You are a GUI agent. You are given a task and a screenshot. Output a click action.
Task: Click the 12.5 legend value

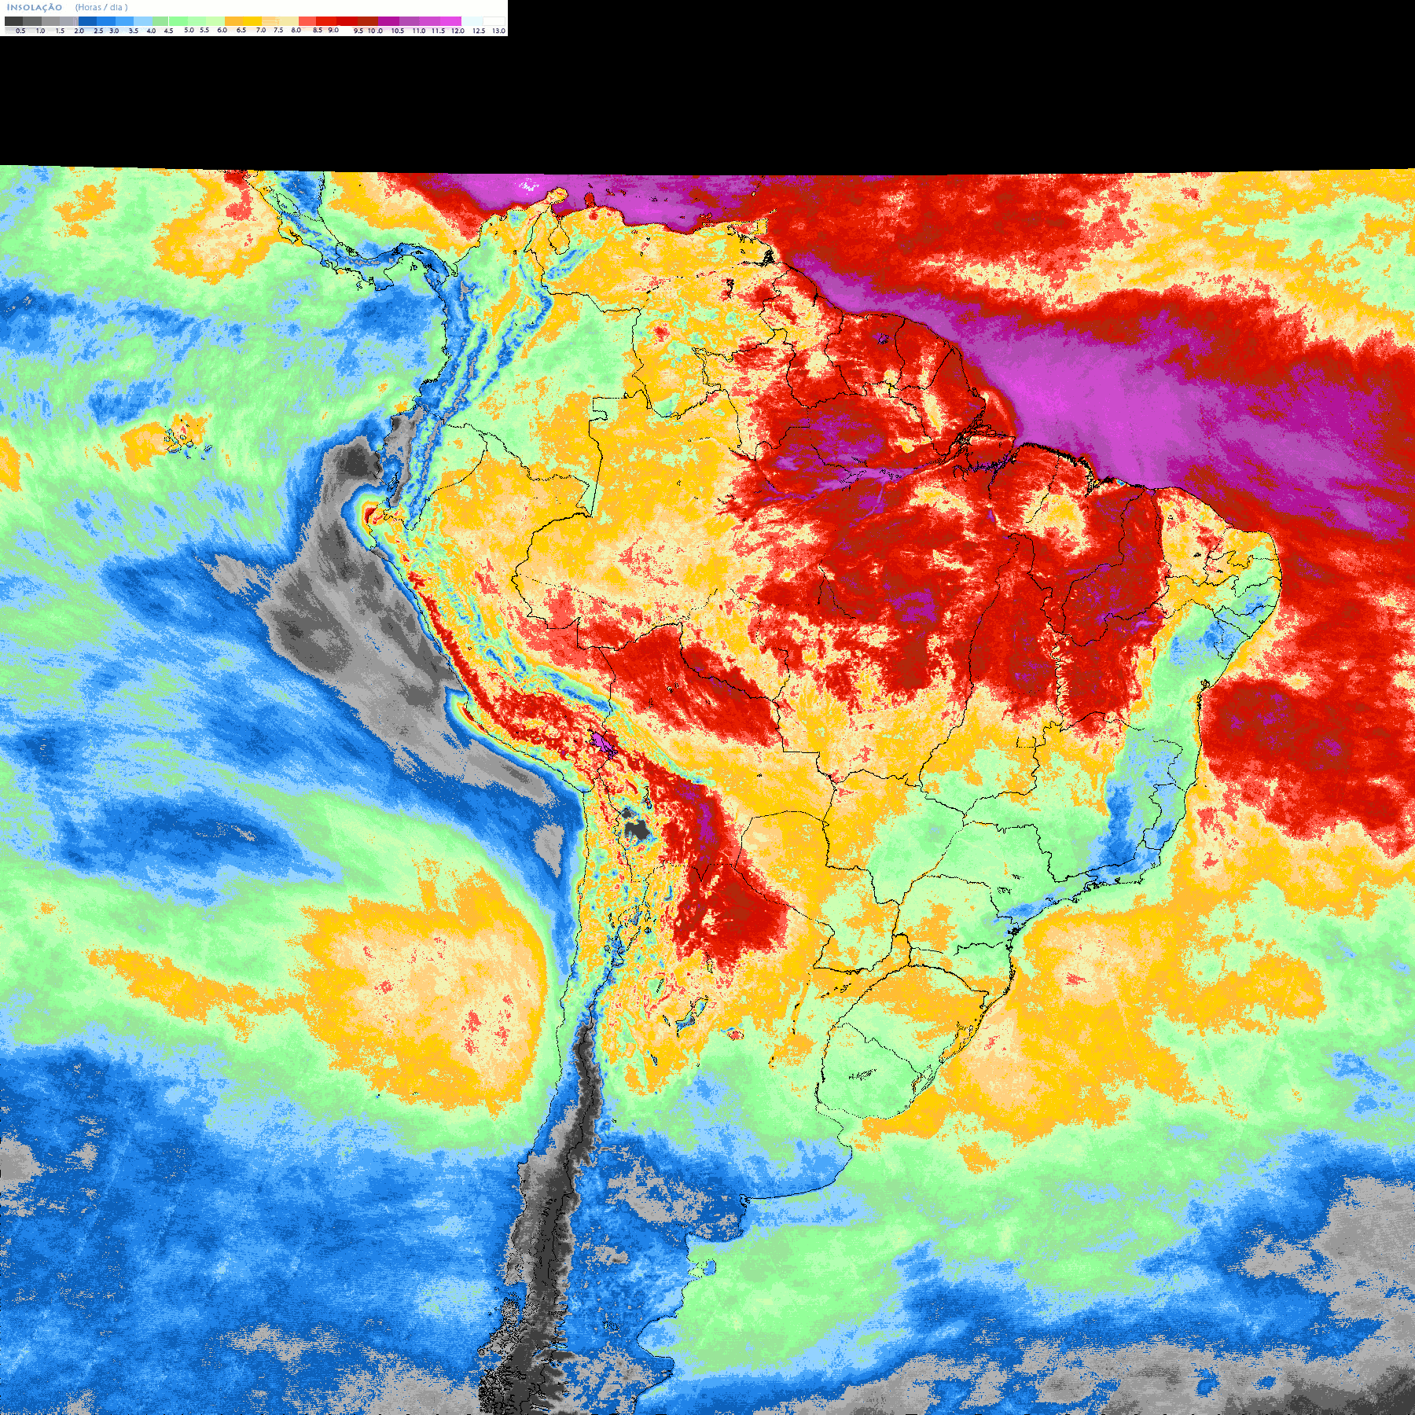point(479,31)
